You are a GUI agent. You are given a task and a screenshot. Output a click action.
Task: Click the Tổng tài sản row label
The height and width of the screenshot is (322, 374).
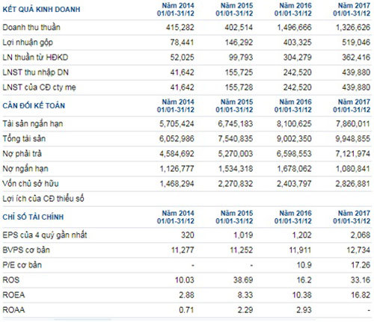[24, 138]
